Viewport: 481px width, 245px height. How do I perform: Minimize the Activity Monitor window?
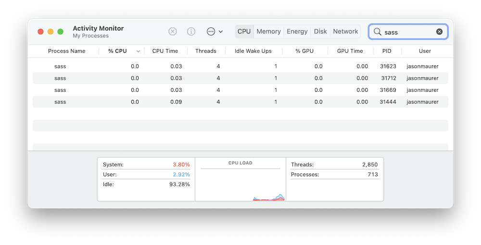pyautogui.click(x=51, y=32)
